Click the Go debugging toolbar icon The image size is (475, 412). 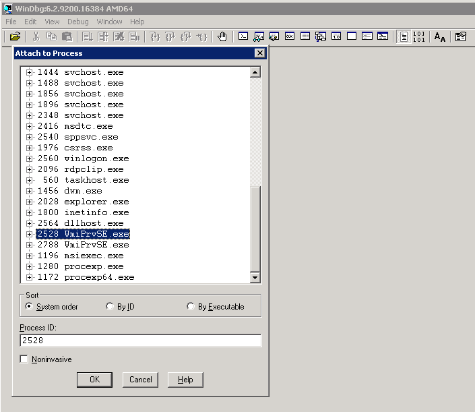(x=88, y=36)
